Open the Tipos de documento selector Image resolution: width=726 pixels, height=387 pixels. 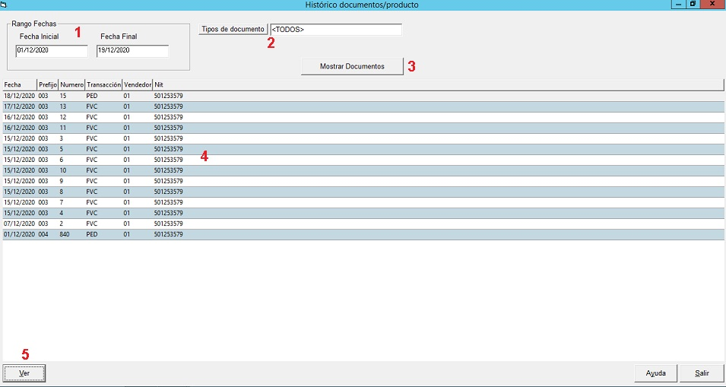pos(233,30)
